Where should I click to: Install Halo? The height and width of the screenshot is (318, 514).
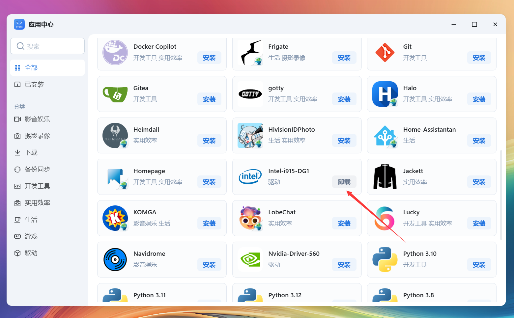pyautogui.click(x=479, y=99)
